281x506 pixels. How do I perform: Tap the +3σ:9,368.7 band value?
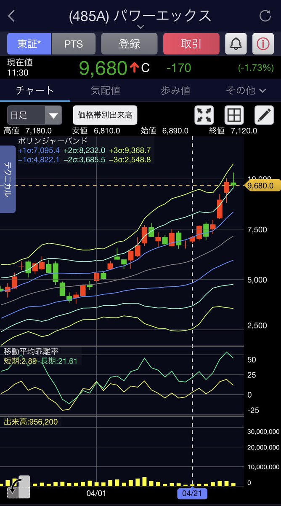[x=130, y=150]
